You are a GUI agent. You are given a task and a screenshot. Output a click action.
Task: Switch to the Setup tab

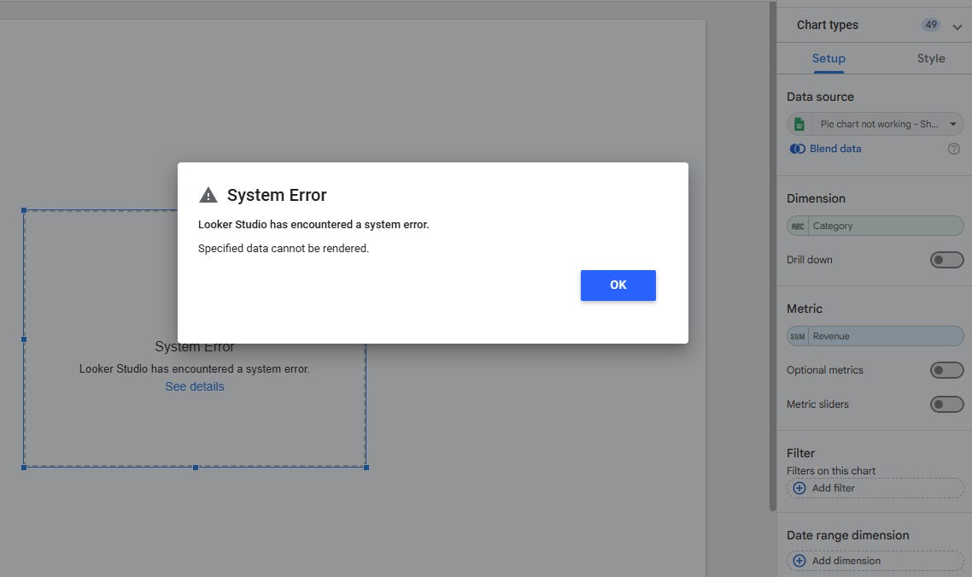point(829,58)
